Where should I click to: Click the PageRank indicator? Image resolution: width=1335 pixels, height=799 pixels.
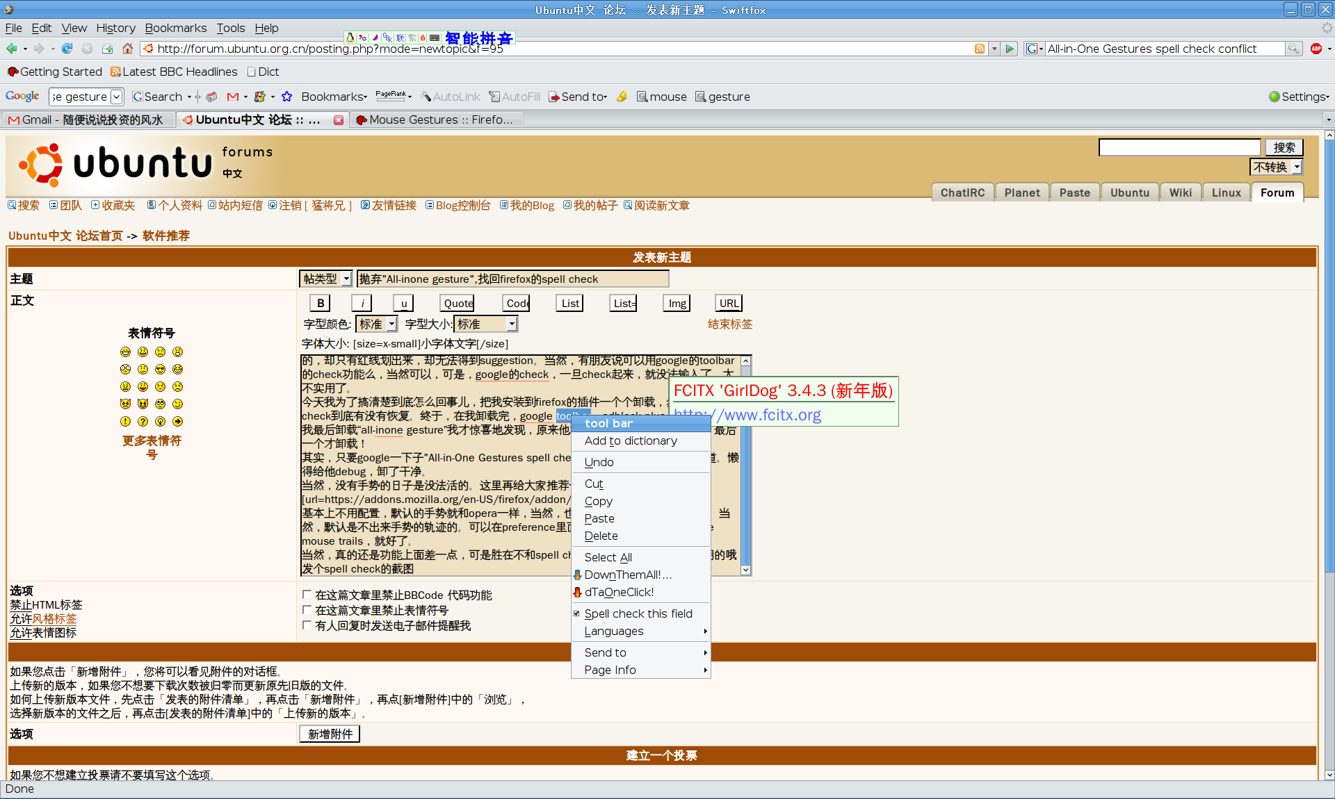(391, 95)
